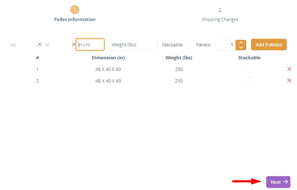Click the Weight (lbs) column header
Viewport: 297px width, 190px height.
click(179, 58)
